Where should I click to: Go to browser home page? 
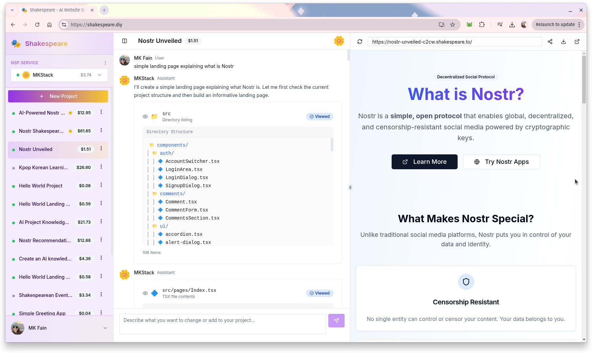(x=49, y=25)
